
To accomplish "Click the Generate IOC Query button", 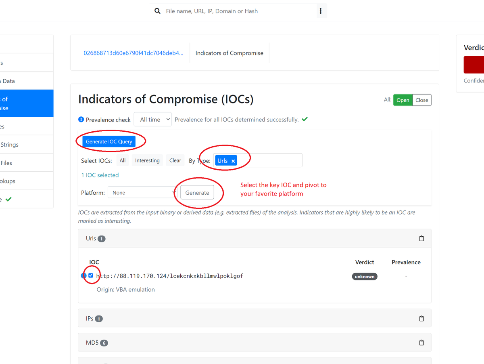I will coord(109,142).
